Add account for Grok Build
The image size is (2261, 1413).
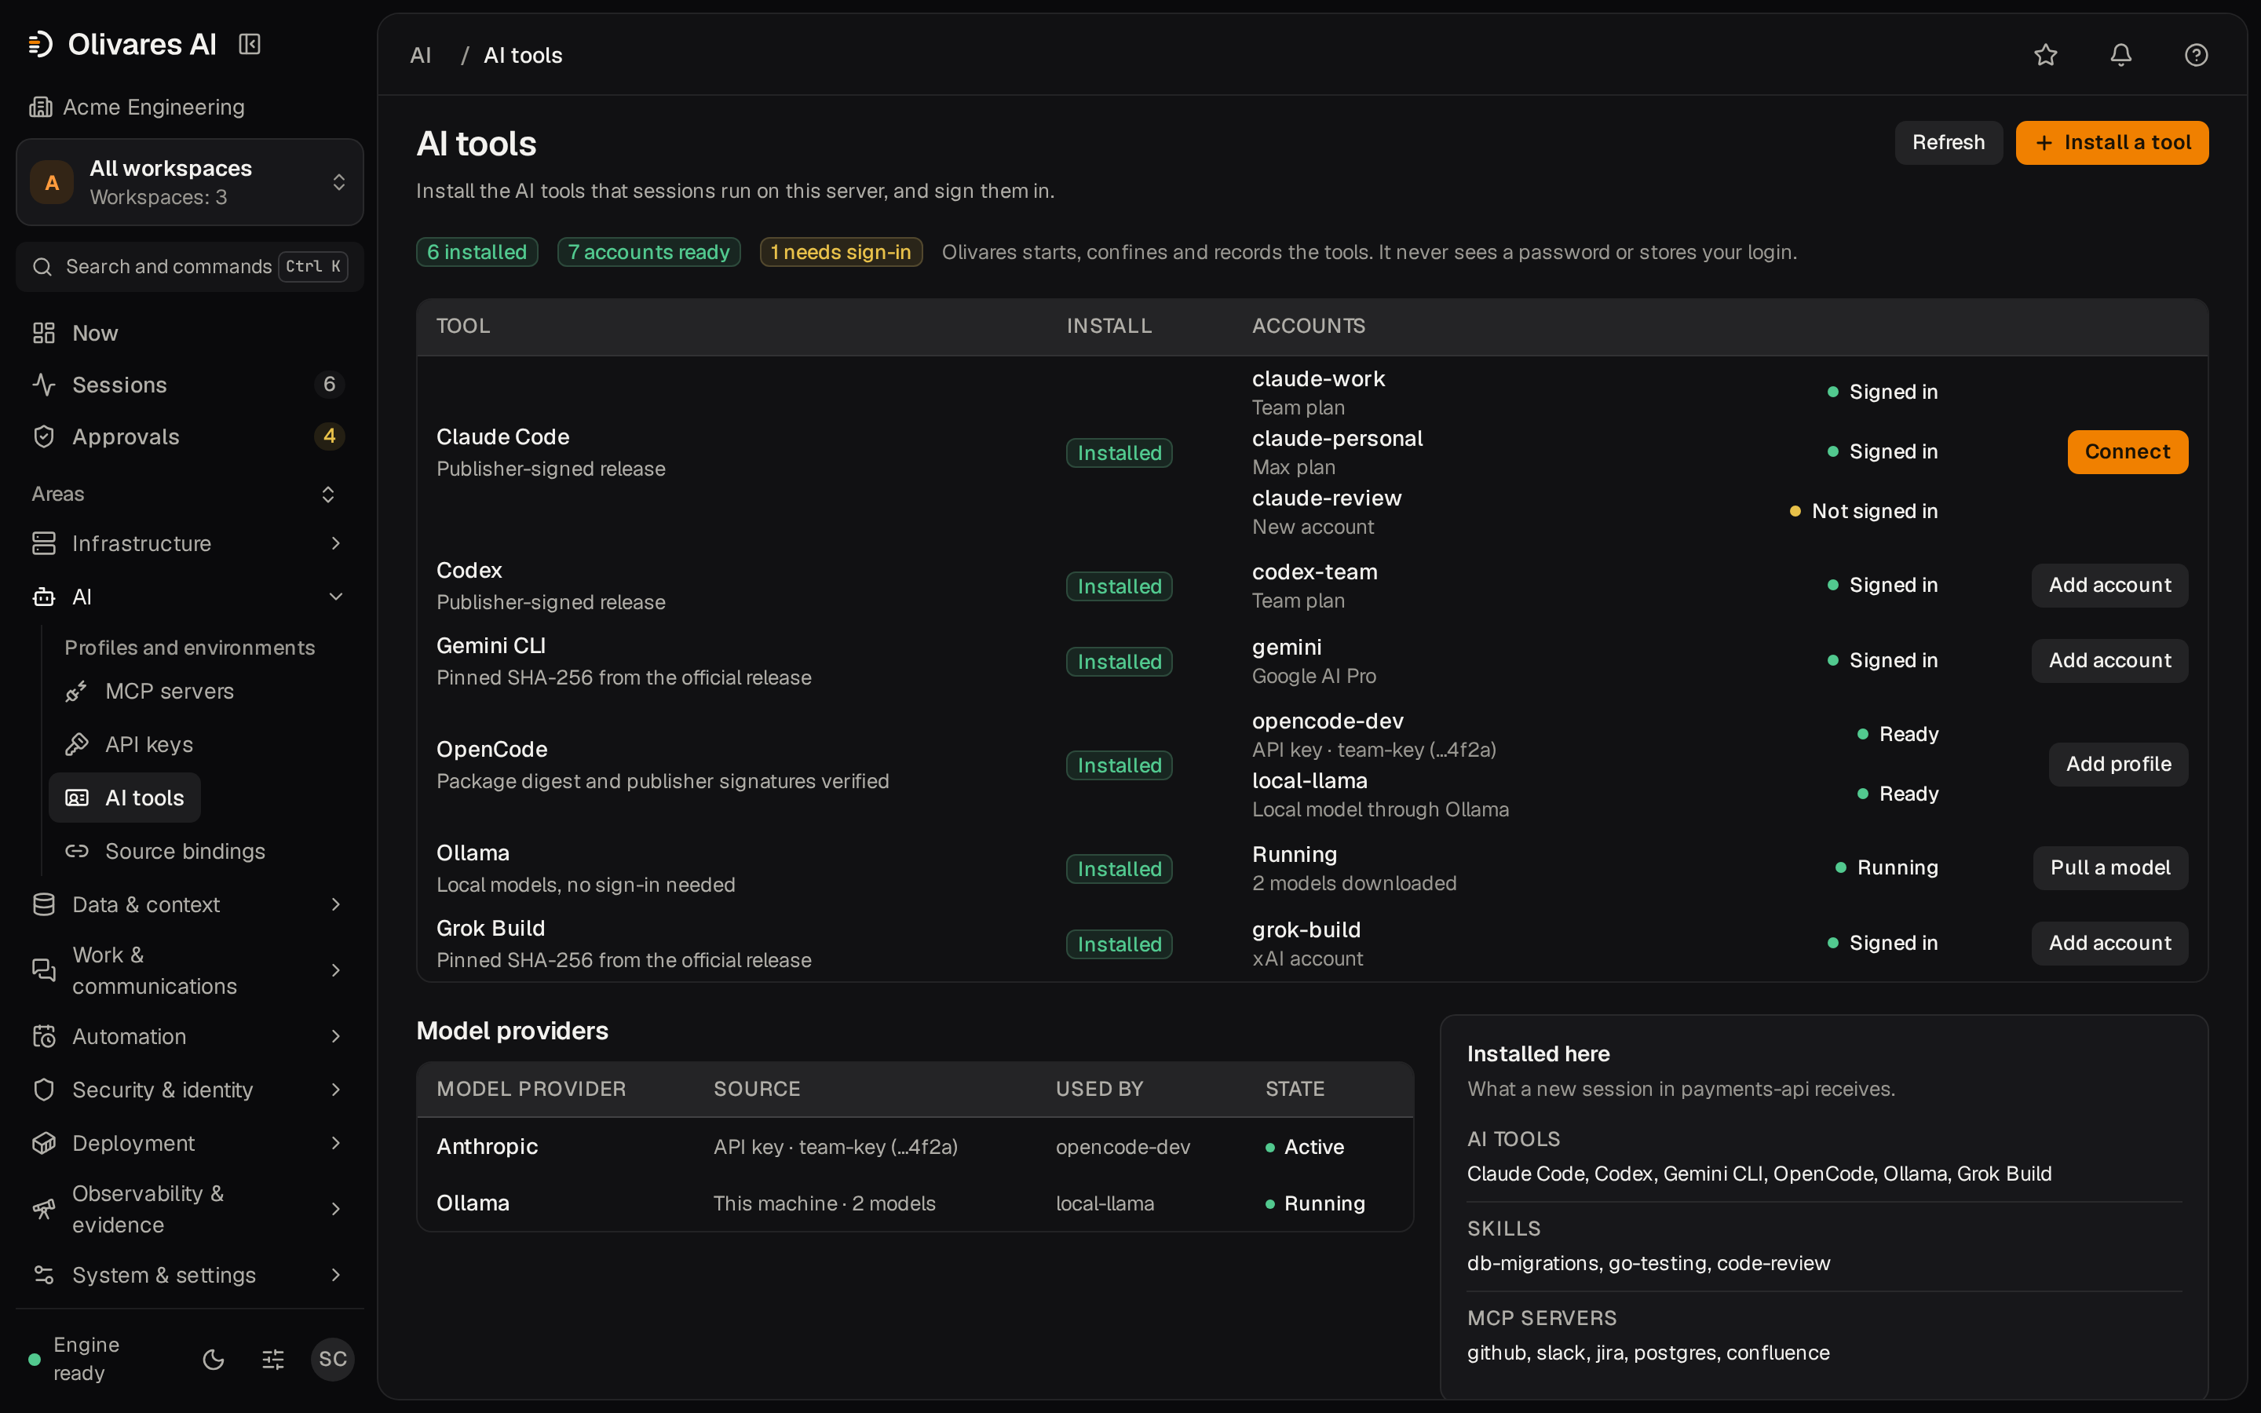coord(2109,944)
